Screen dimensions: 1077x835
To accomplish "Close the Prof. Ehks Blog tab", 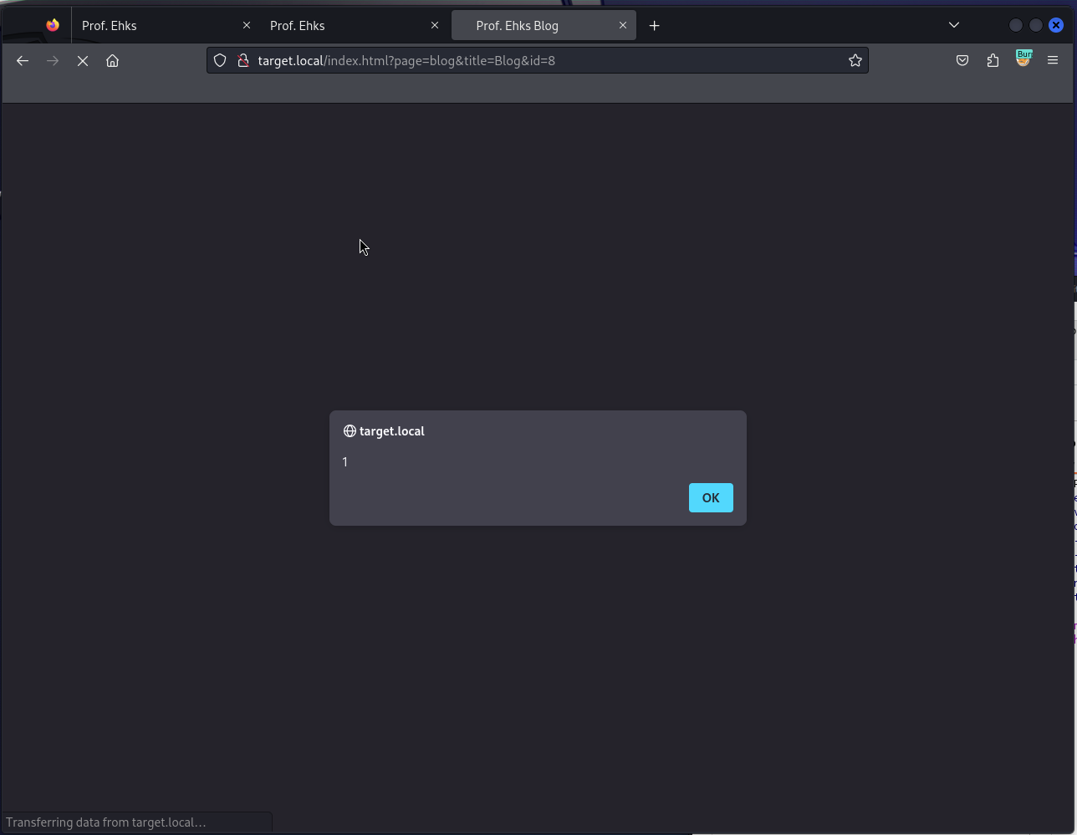I will tap(623, 25).
